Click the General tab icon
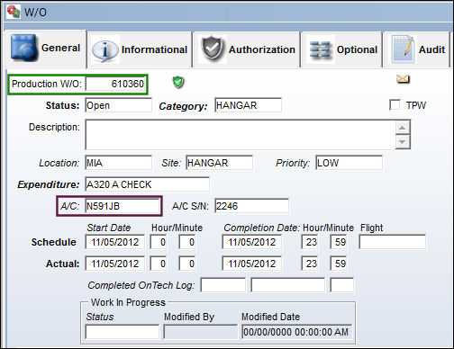Image resolution: width=454 pixels, height=349 pixels. coord(24,48)
